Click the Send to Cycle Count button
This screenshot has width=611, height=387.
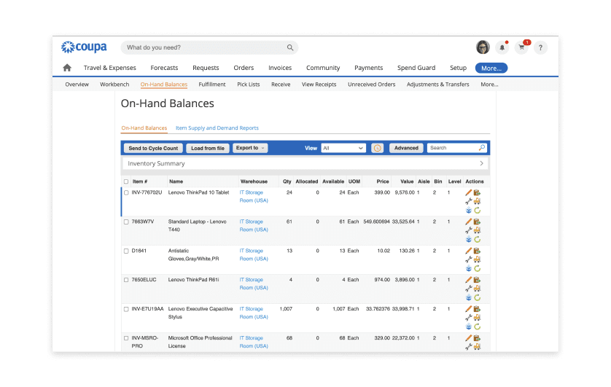tap(153, 149)
